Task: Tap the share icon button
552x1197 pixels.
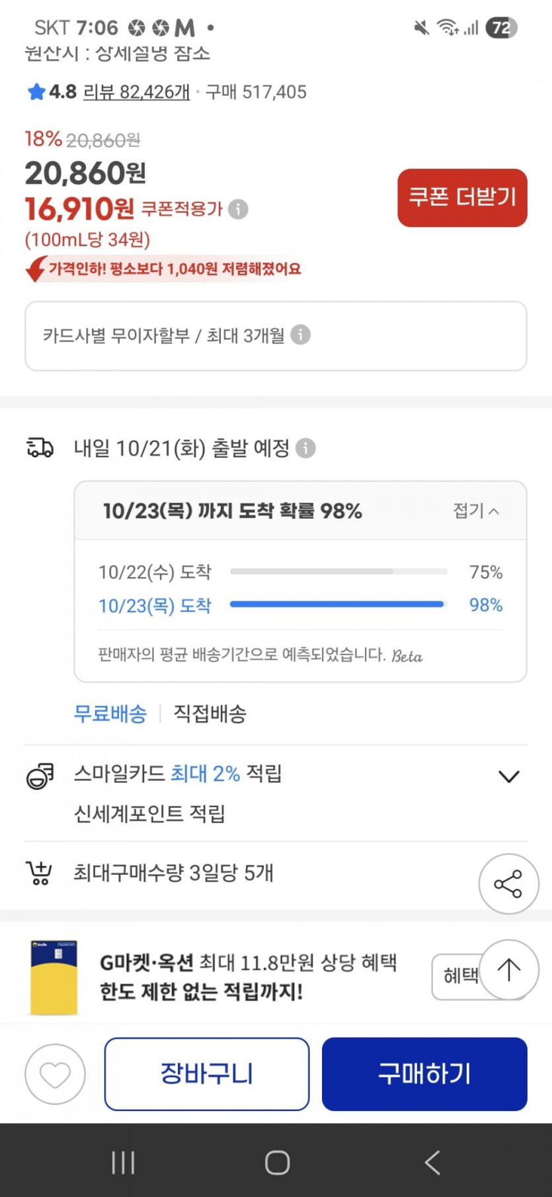Action: click(508, 884)
